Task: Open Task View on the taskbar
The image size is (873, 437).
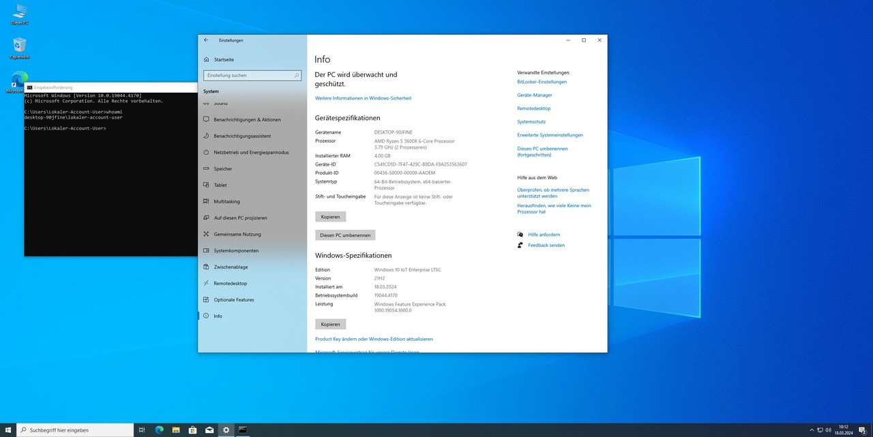Action: click(142, 430)
